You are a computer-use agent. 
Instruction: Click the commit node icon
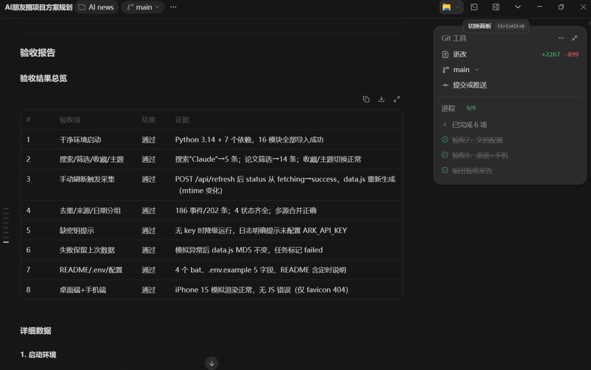point(445,85)
